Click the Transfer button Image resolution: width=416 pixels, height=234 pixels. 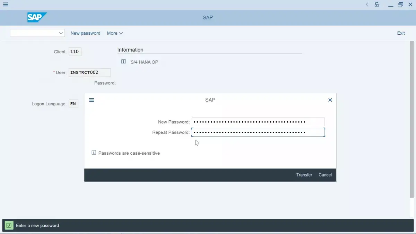pos(304,175)
